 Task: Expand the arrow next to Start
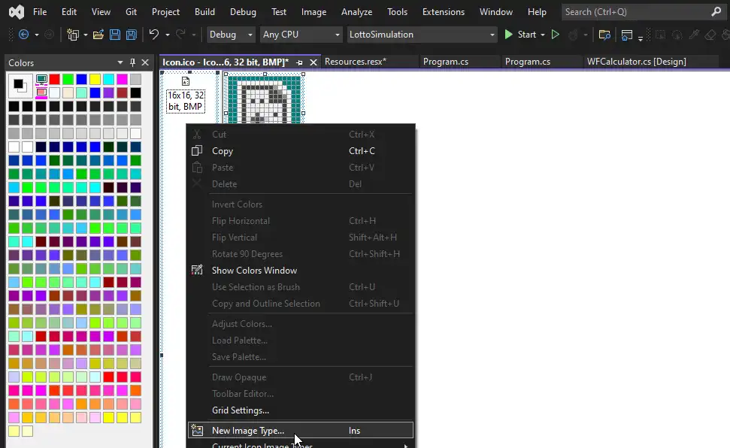(x=543, y=35)
